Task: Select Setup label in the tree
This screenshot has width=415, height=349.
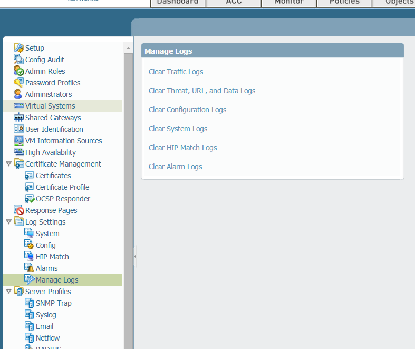Action: [x=35, y=48]
